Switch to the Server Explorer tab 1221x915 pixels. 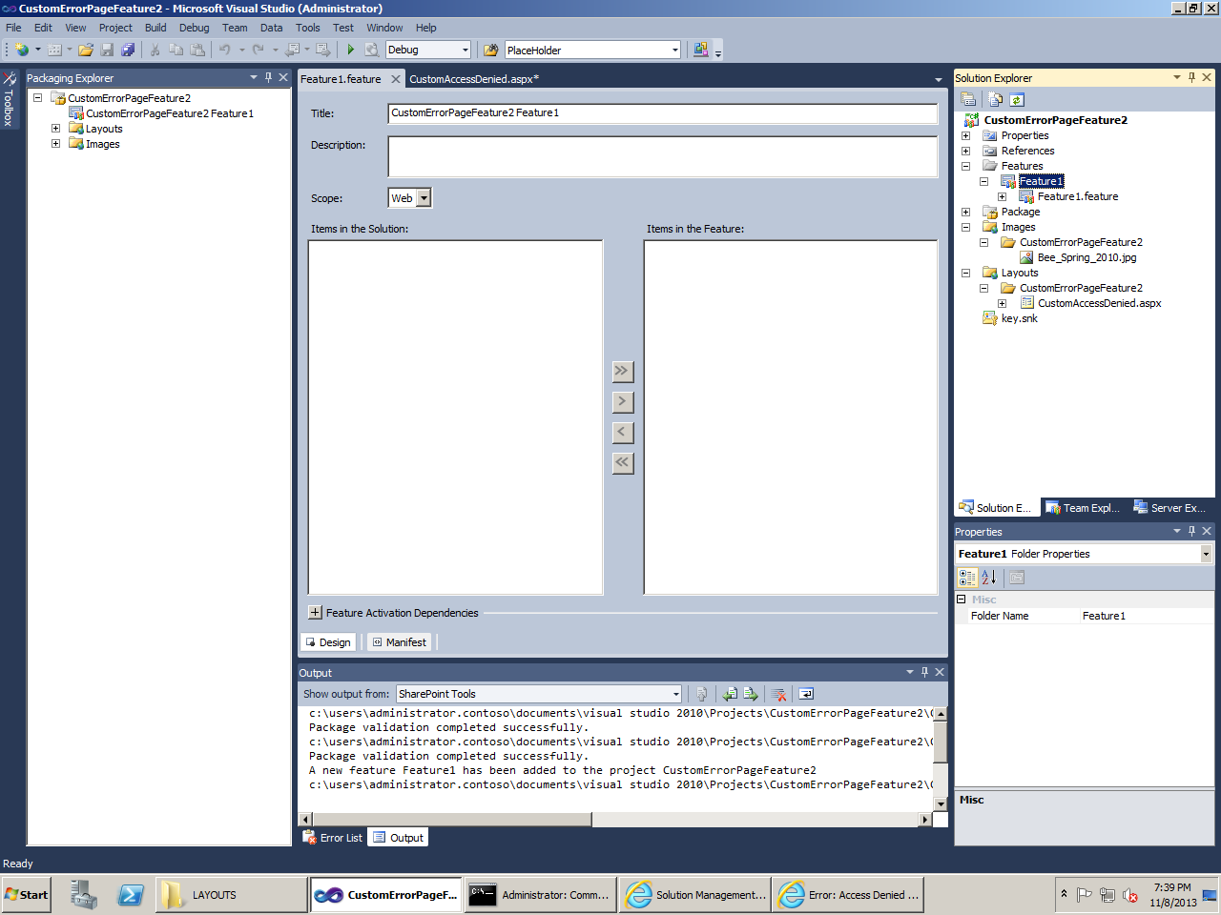(1169, 508)
